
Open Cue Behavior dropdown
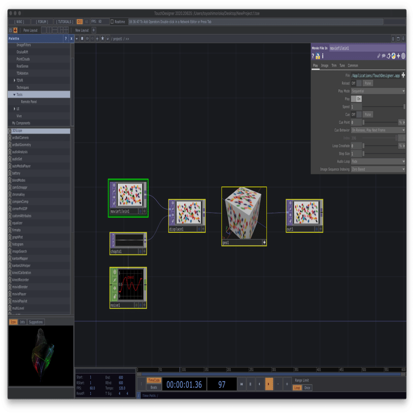click(x=378, y=130)
